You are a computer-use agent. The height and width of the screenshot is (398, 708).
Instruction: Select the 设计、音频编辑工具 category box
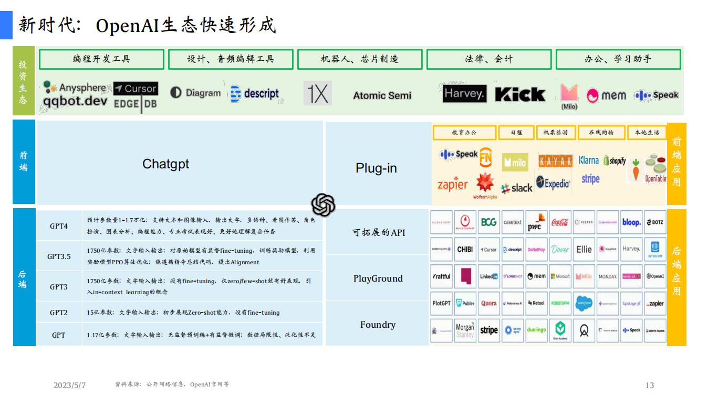(x=231, y=59)
